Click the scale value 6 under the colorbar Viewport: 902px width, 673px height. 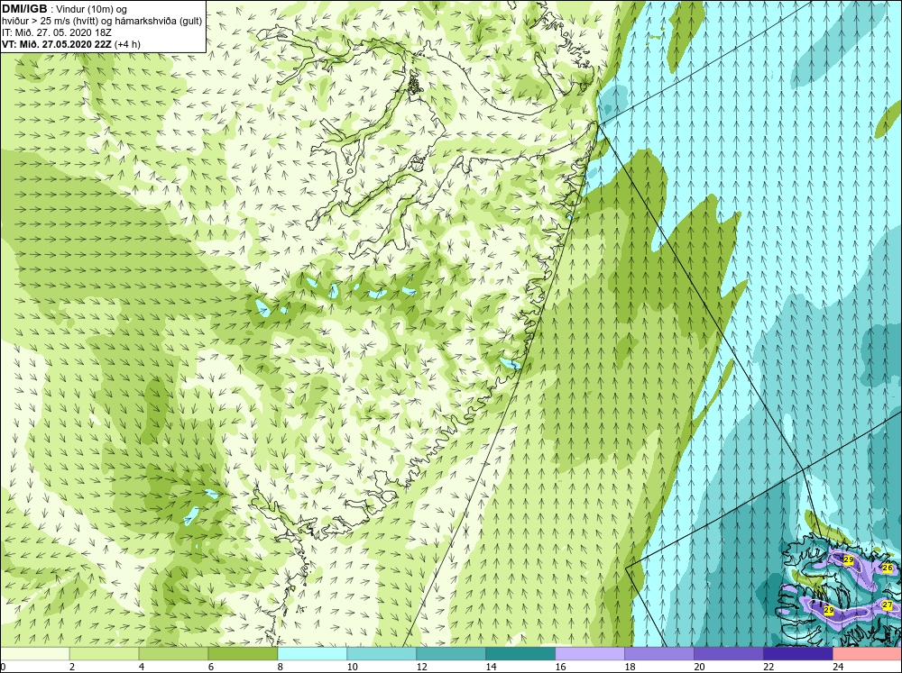click(x=211, y=667)
